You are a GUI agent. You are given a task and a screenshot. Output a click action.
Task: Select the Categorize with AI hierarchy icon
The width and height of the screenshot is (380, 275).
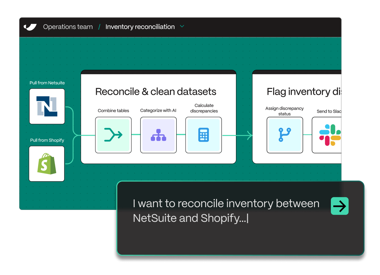pyautogui.click(x=158, y=135)
